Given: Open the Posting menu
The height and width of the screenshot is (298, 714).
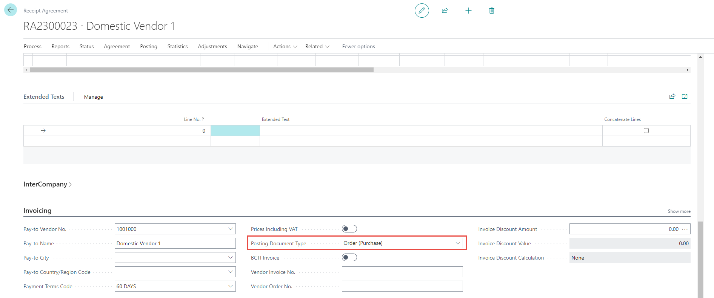Looking at the screenshot, I should 149,46.
